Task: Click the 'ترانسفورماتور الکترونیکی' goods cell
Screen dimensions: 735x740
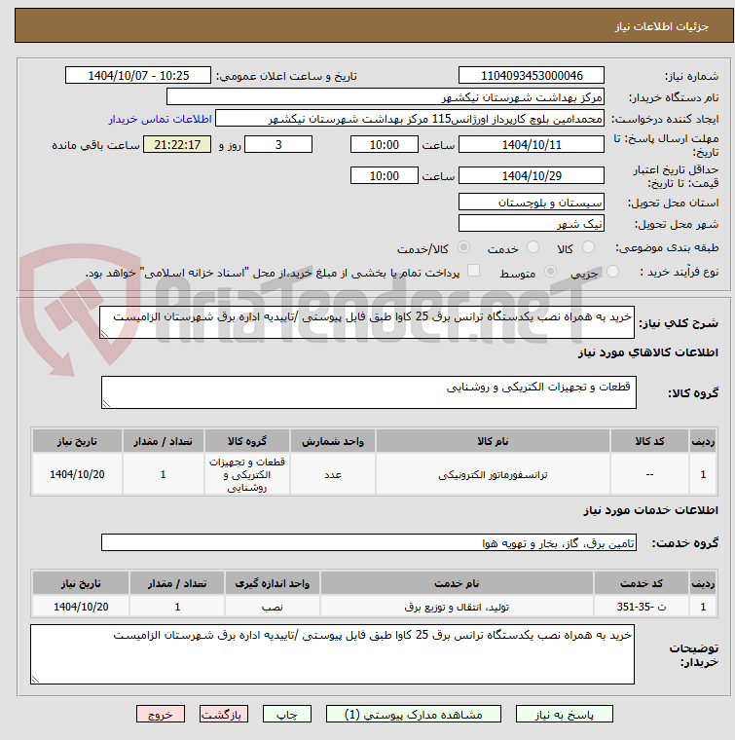Action: (493, 475)
